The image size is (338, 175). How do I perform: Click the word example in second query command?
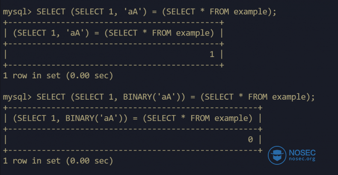point(289,97)
